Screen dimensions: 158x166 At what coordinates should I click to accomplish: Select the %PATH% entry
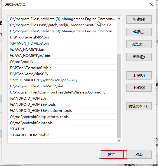pyautogui.click(x=62, y=129)
